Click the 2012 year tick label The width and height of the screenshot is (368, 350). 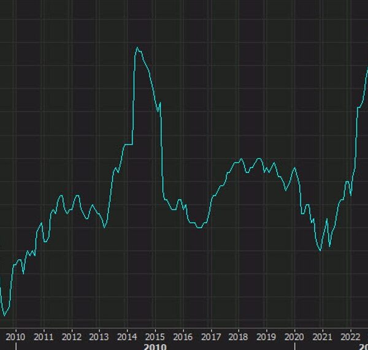[71, 337]
